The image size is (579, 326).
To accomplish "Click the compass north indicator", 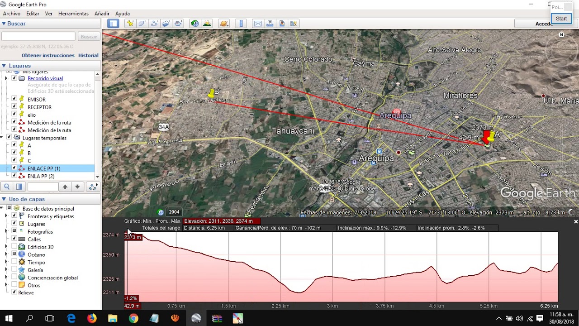I will [x=561, y=35].
